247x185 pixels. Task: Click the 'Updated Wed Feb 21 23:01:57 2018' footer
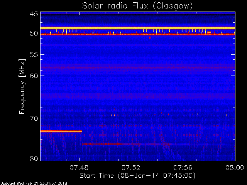coord(34,183)
